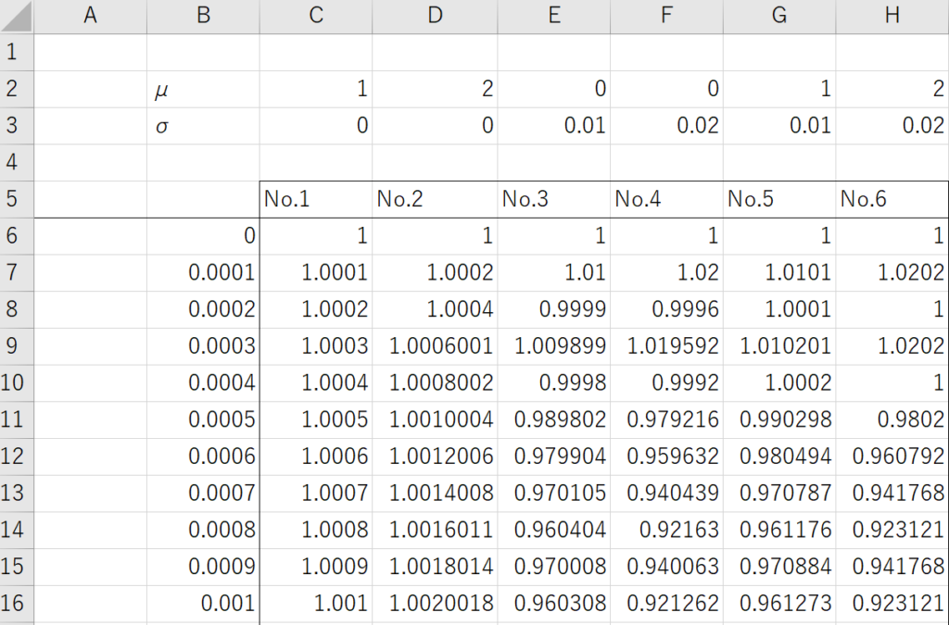The height and width of the screenshot is (625, 949).
Task: Select column A header
Action: point(90,17)
